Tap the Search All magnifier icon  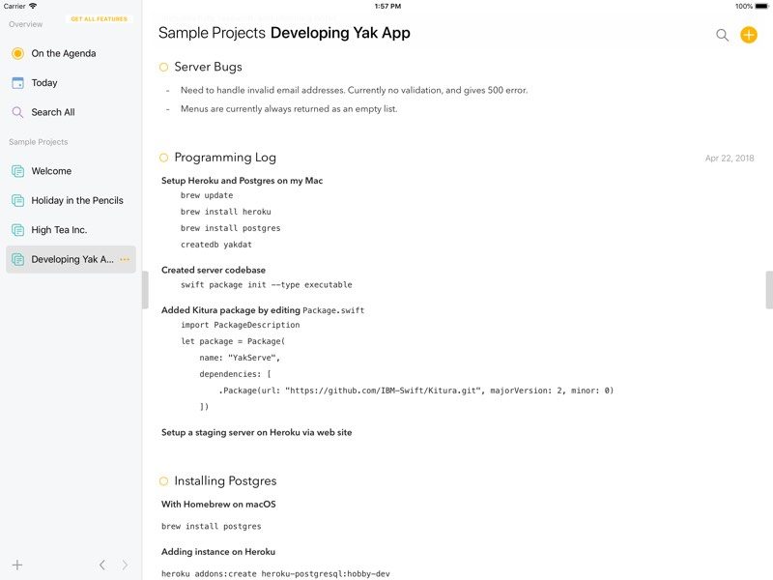tap(17, 112)
